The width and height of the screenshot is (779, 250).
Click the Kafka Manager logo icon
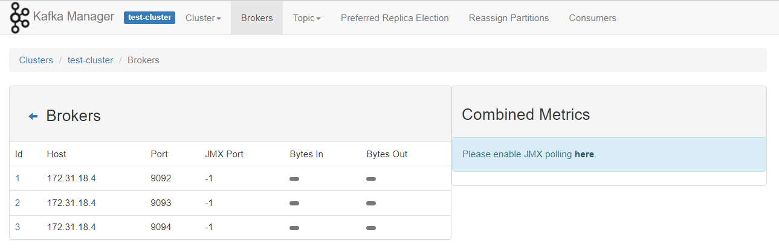(x=19, y=17)
